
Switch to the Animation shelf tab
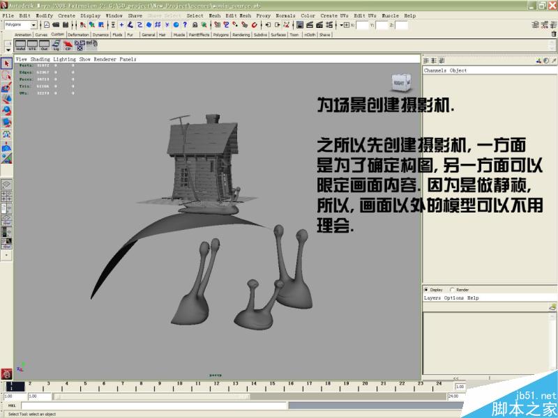23,35
